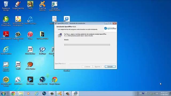Show hidden tray icons with the arrow
171x96 pixels.
click(x=149, y=94)
